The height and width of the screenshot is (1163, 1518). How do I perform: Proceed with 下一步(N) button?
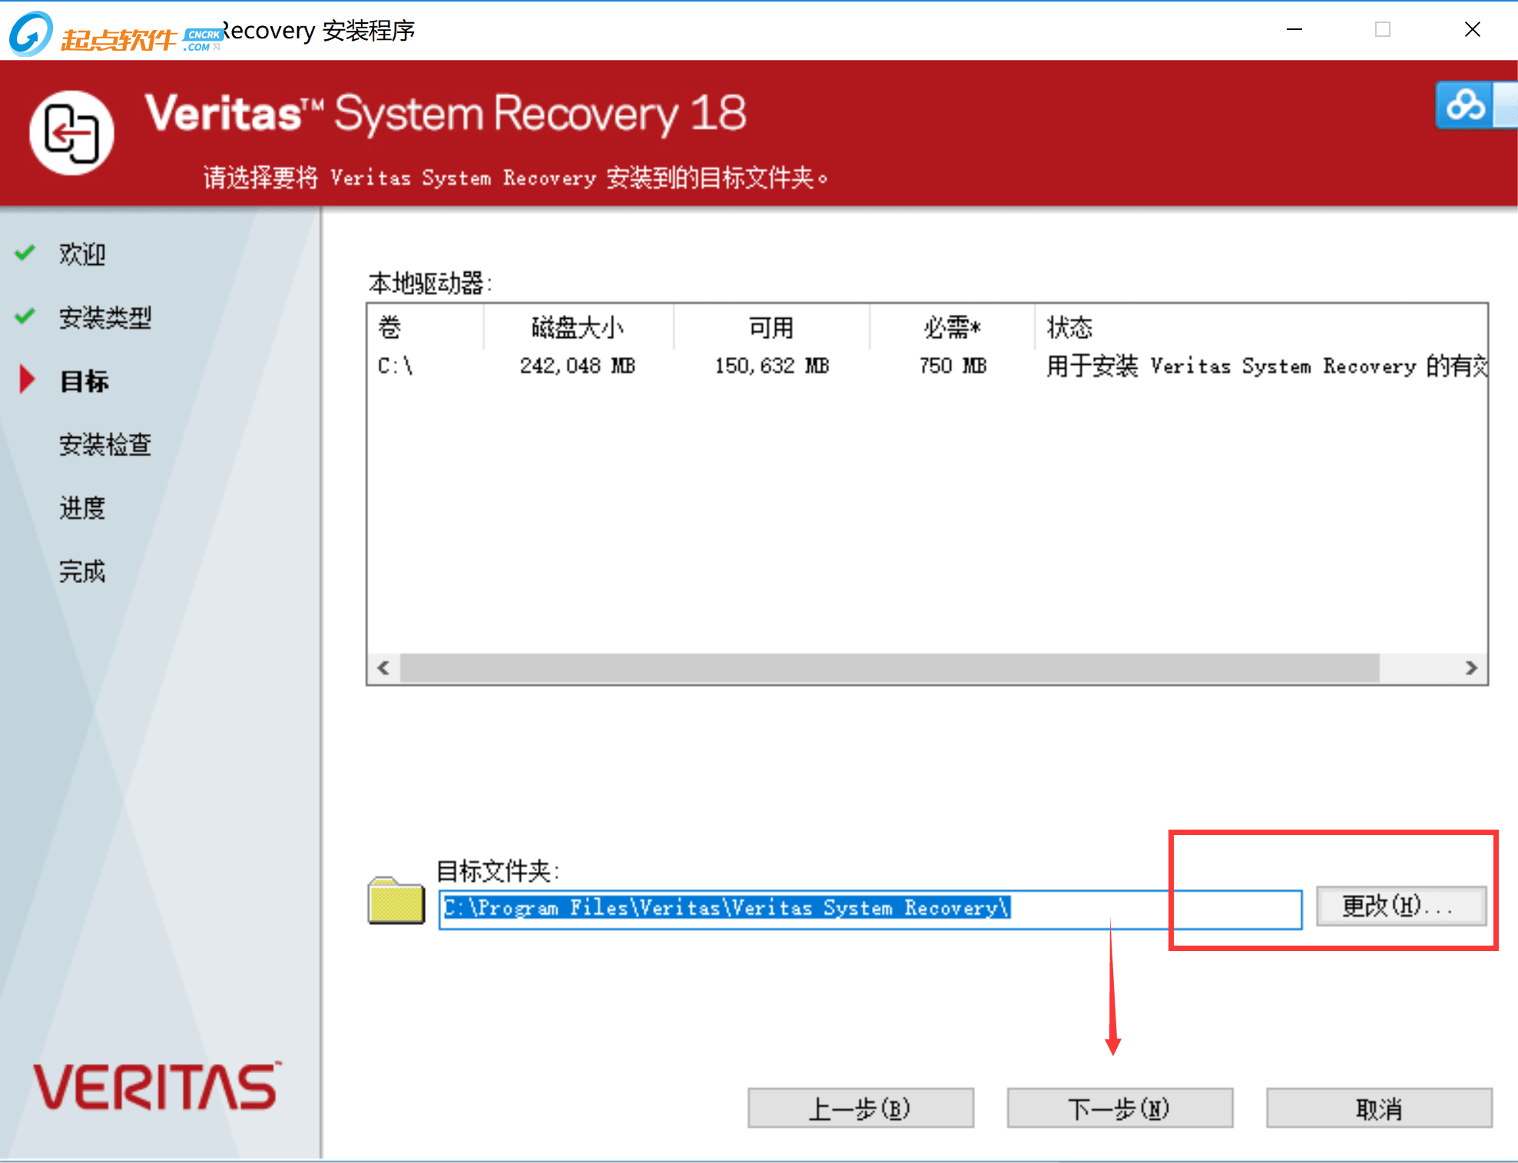click(x=1119, y=1108)
